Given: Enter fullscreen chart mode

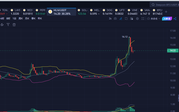Looking at the screenshot, I should click(x=143, y=19).
